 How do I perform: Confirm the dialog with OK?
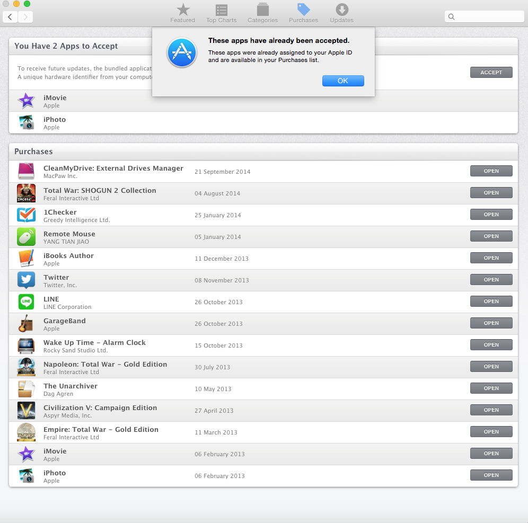(343, 81)
